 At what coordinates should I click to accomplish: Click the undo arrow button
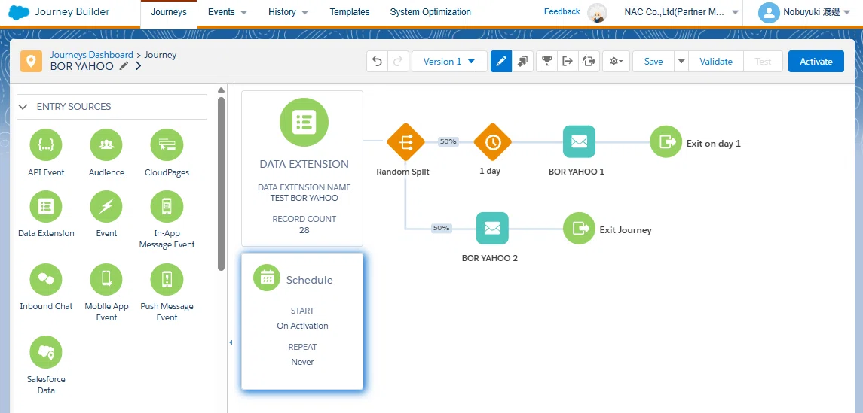[378, 62]
